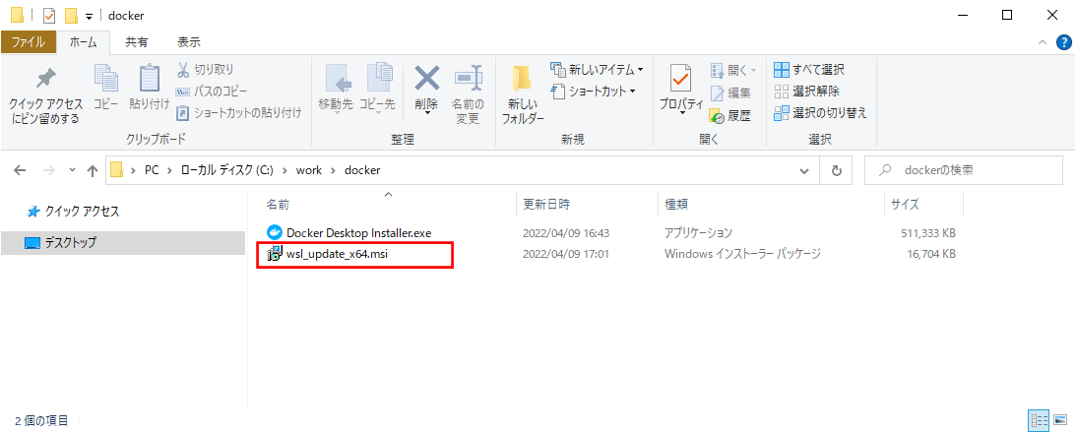Click 選択の切り替え (Invert selection)
1076x433 pixels.
821,112
